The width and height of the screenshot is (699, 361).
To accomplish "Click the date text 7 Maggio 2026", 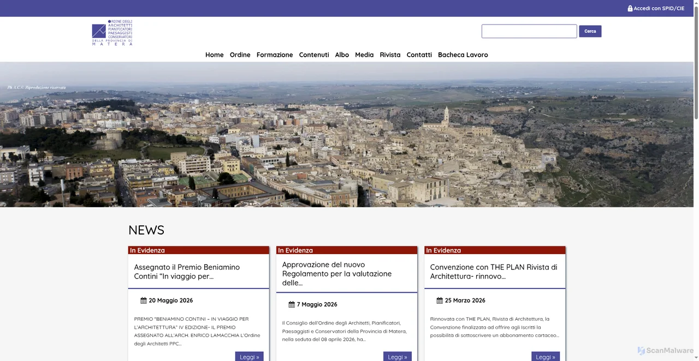I will [x=317, y=304].
